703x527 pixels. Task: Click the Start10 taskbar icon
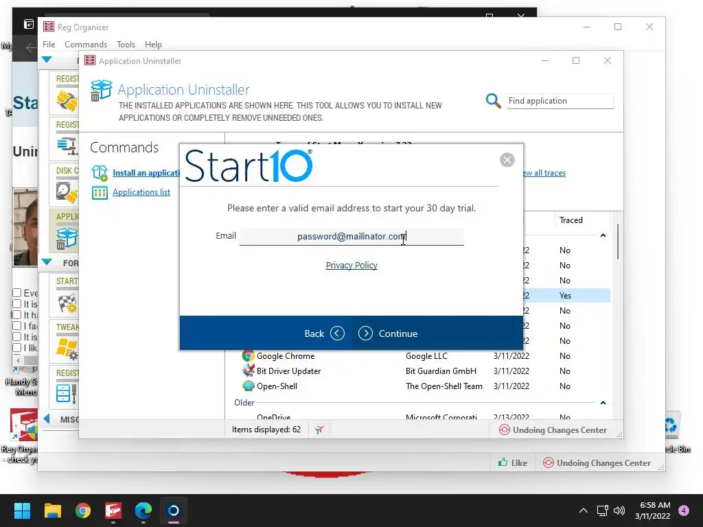[174, 511]
